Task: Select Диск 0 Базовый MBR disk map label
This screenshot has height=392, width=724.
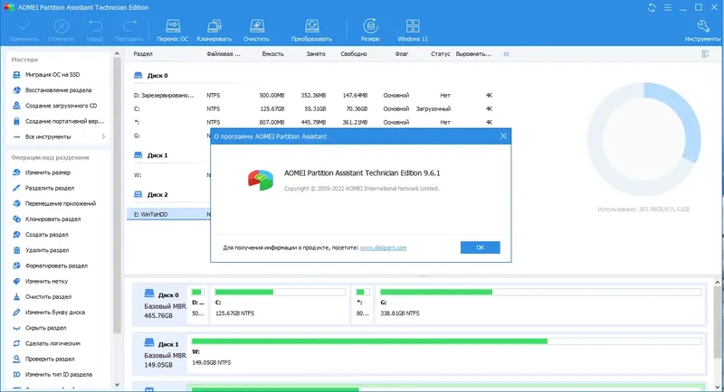Action: click(x=160, y=304)
